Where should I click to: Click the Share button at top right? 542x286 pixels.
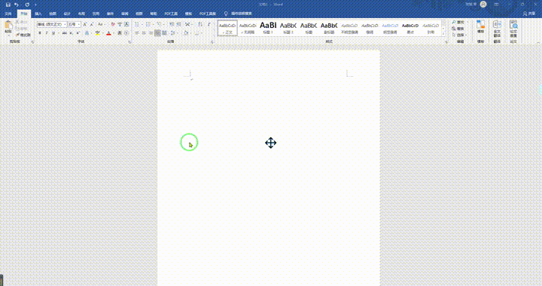[x=529, y=14]
